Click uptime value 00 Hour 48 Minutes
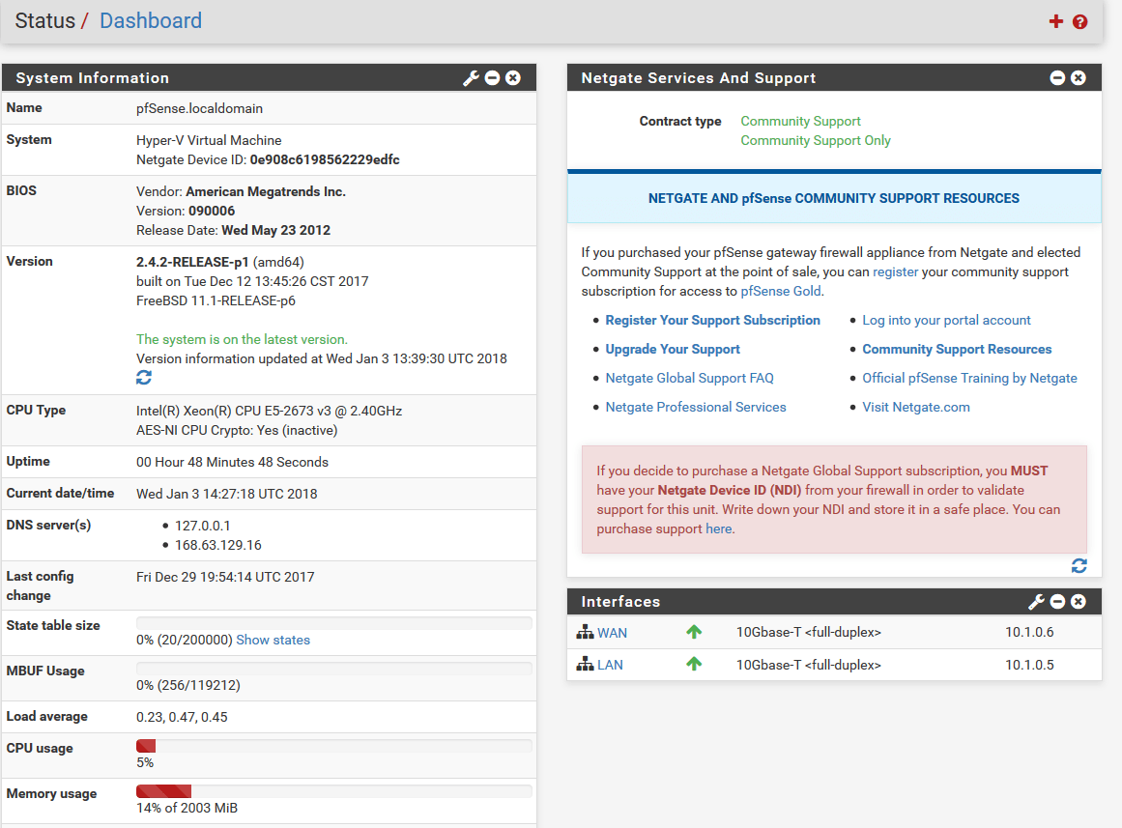Viewport: 1122px width, 828px height. tap(233, 462)
